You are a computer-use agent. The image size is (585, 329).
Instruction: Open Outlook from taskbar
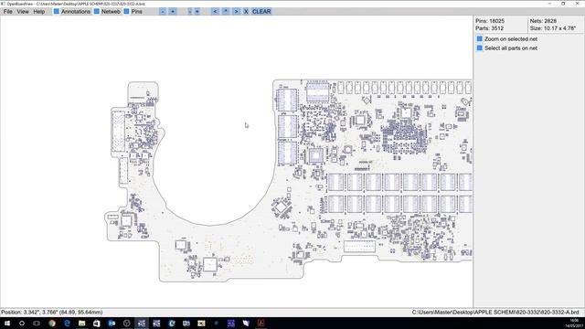pos(112,323)
